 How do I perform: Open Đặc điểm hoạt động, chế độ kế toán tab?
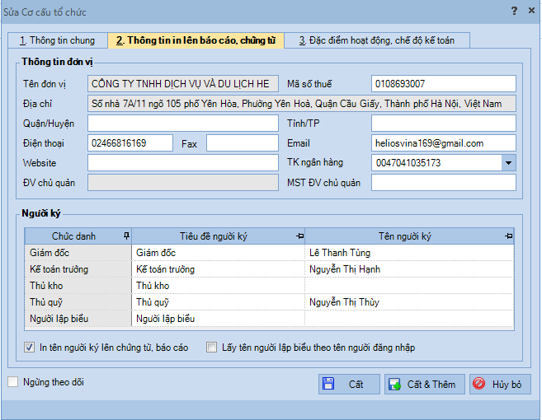click(x=377, y=40)
